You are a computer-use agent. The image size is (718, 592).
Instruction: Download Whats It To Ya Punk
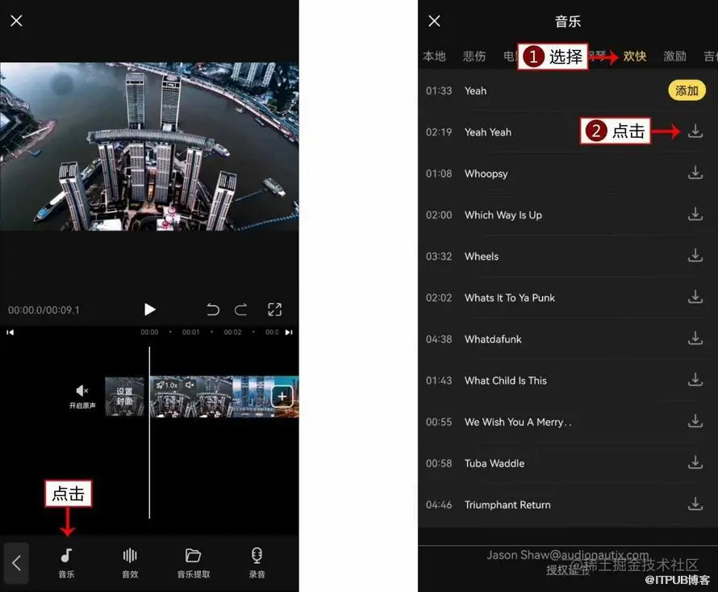[695, 297]
